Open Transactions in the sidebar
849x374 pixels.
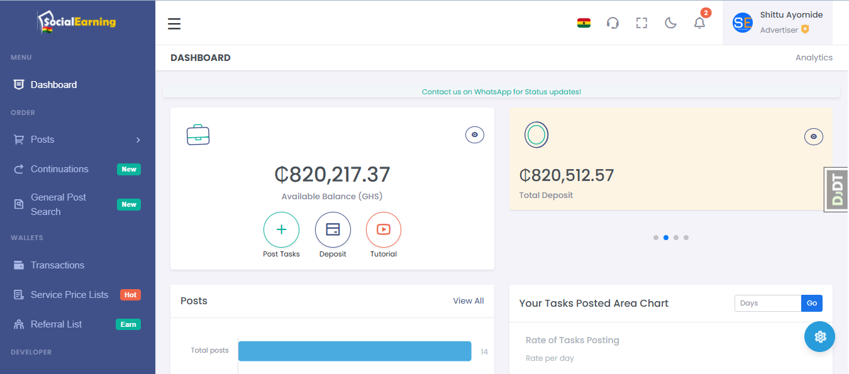click(57, 265)
